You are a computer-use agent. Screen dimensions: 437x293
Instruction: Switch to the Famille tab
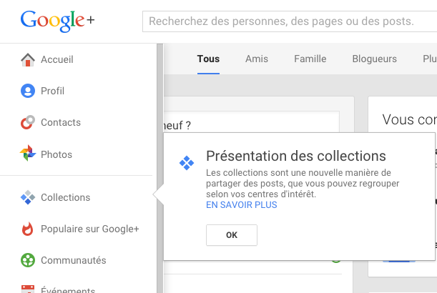coord(310,59)
